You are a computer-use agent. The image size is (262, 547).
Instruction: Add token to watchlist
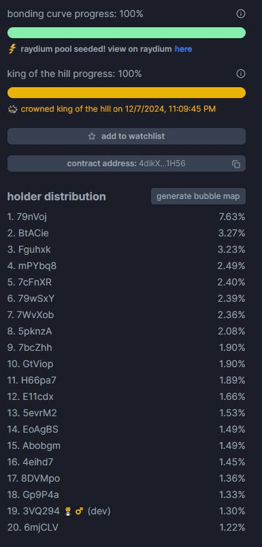127,136
